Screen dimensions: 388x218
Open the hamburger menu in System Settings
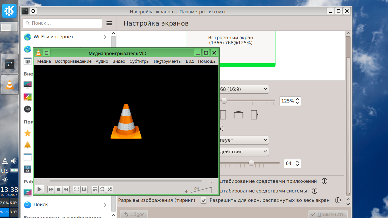109,23
